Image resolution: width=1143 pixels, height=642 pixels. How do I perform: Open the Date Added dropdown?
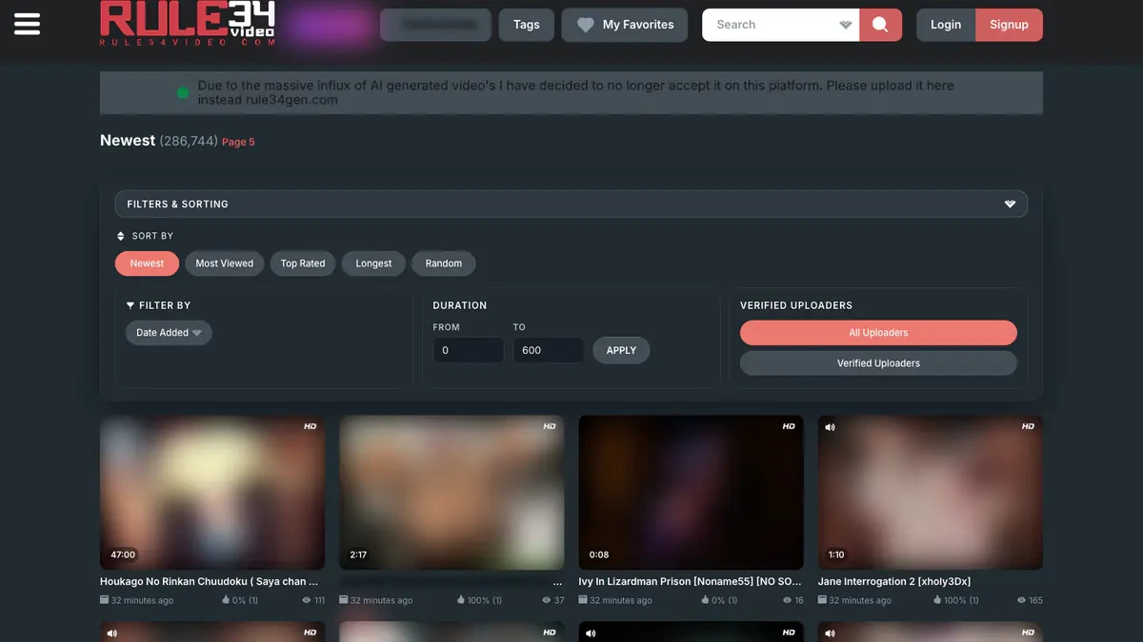(169, 333)
